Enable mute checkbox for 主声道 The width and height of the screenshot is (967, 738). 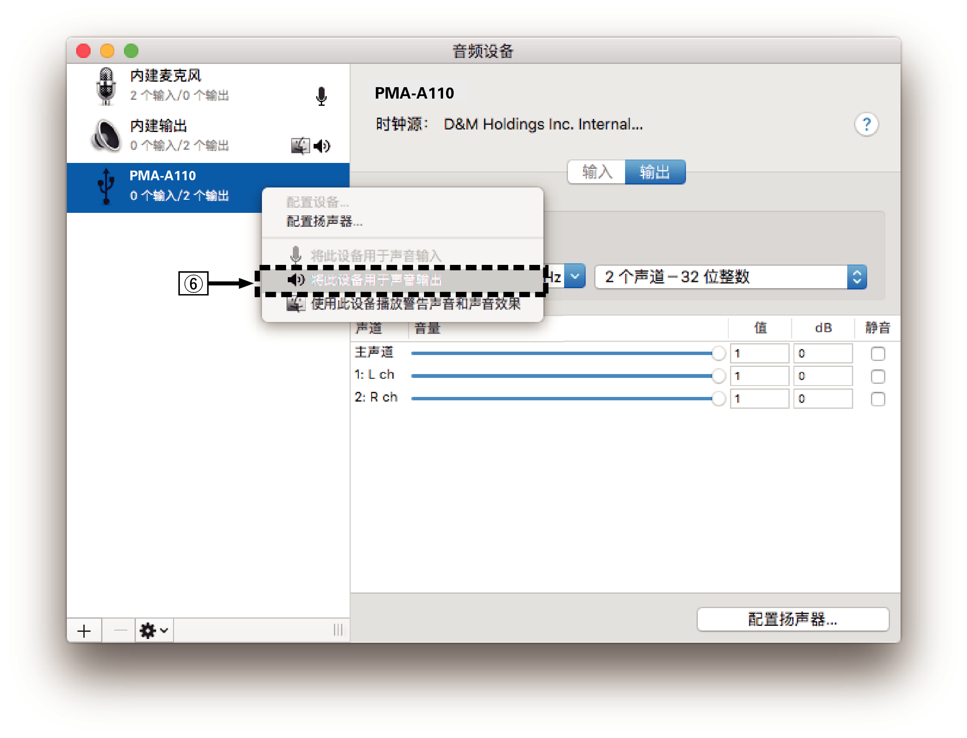click(x=877, y=353)
